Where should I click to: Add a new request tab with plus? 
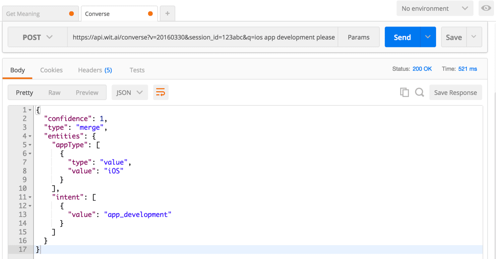click(168, 14)
